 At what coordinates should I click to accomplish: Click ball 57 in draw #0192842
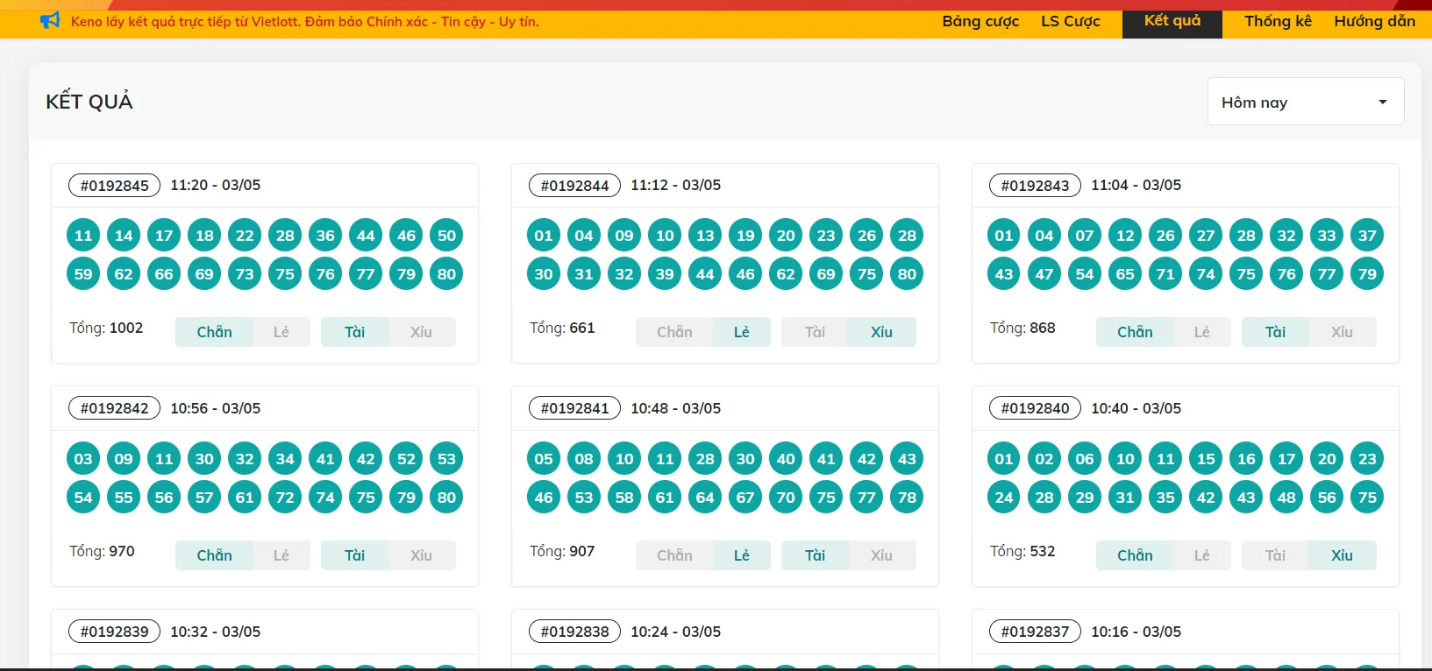click(204, 497)
